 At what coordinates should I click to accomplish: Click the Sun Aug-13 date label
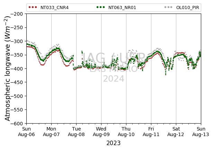click(x=201, y=132)
